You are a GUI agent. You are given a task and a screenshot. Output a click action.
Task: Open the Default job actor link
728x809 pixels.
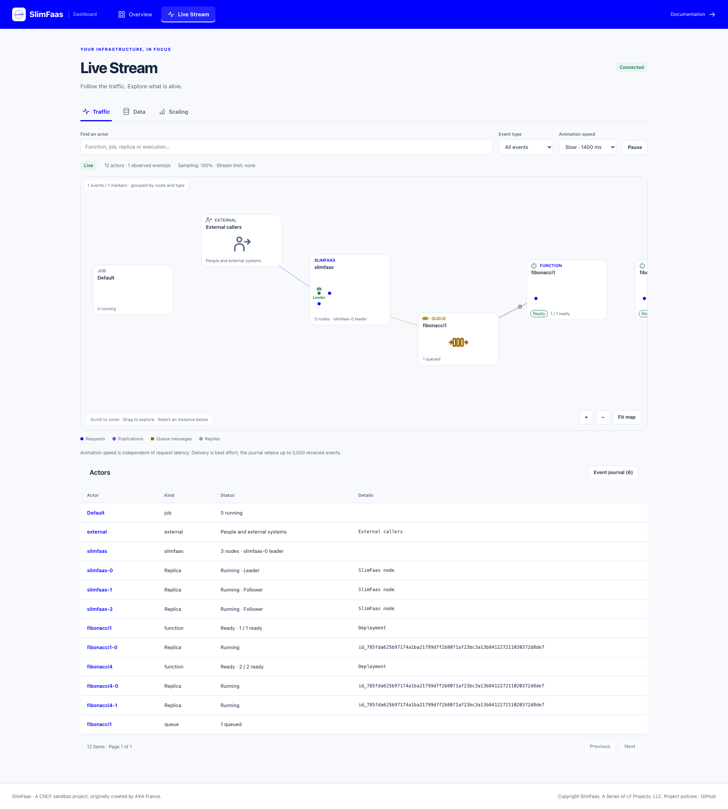pyautogui.click(x=96, y=513)
